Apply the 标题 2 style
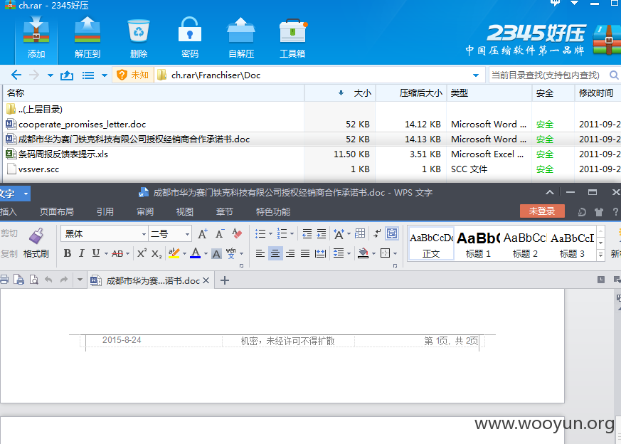 click(525, 243)
